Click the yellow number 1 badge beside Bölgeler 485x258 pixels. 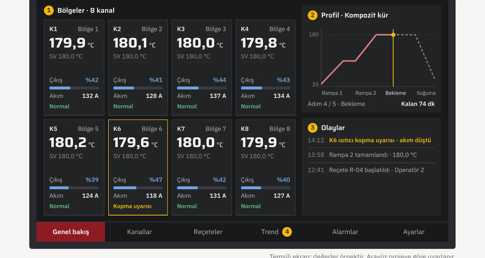(x=49, y=10)
